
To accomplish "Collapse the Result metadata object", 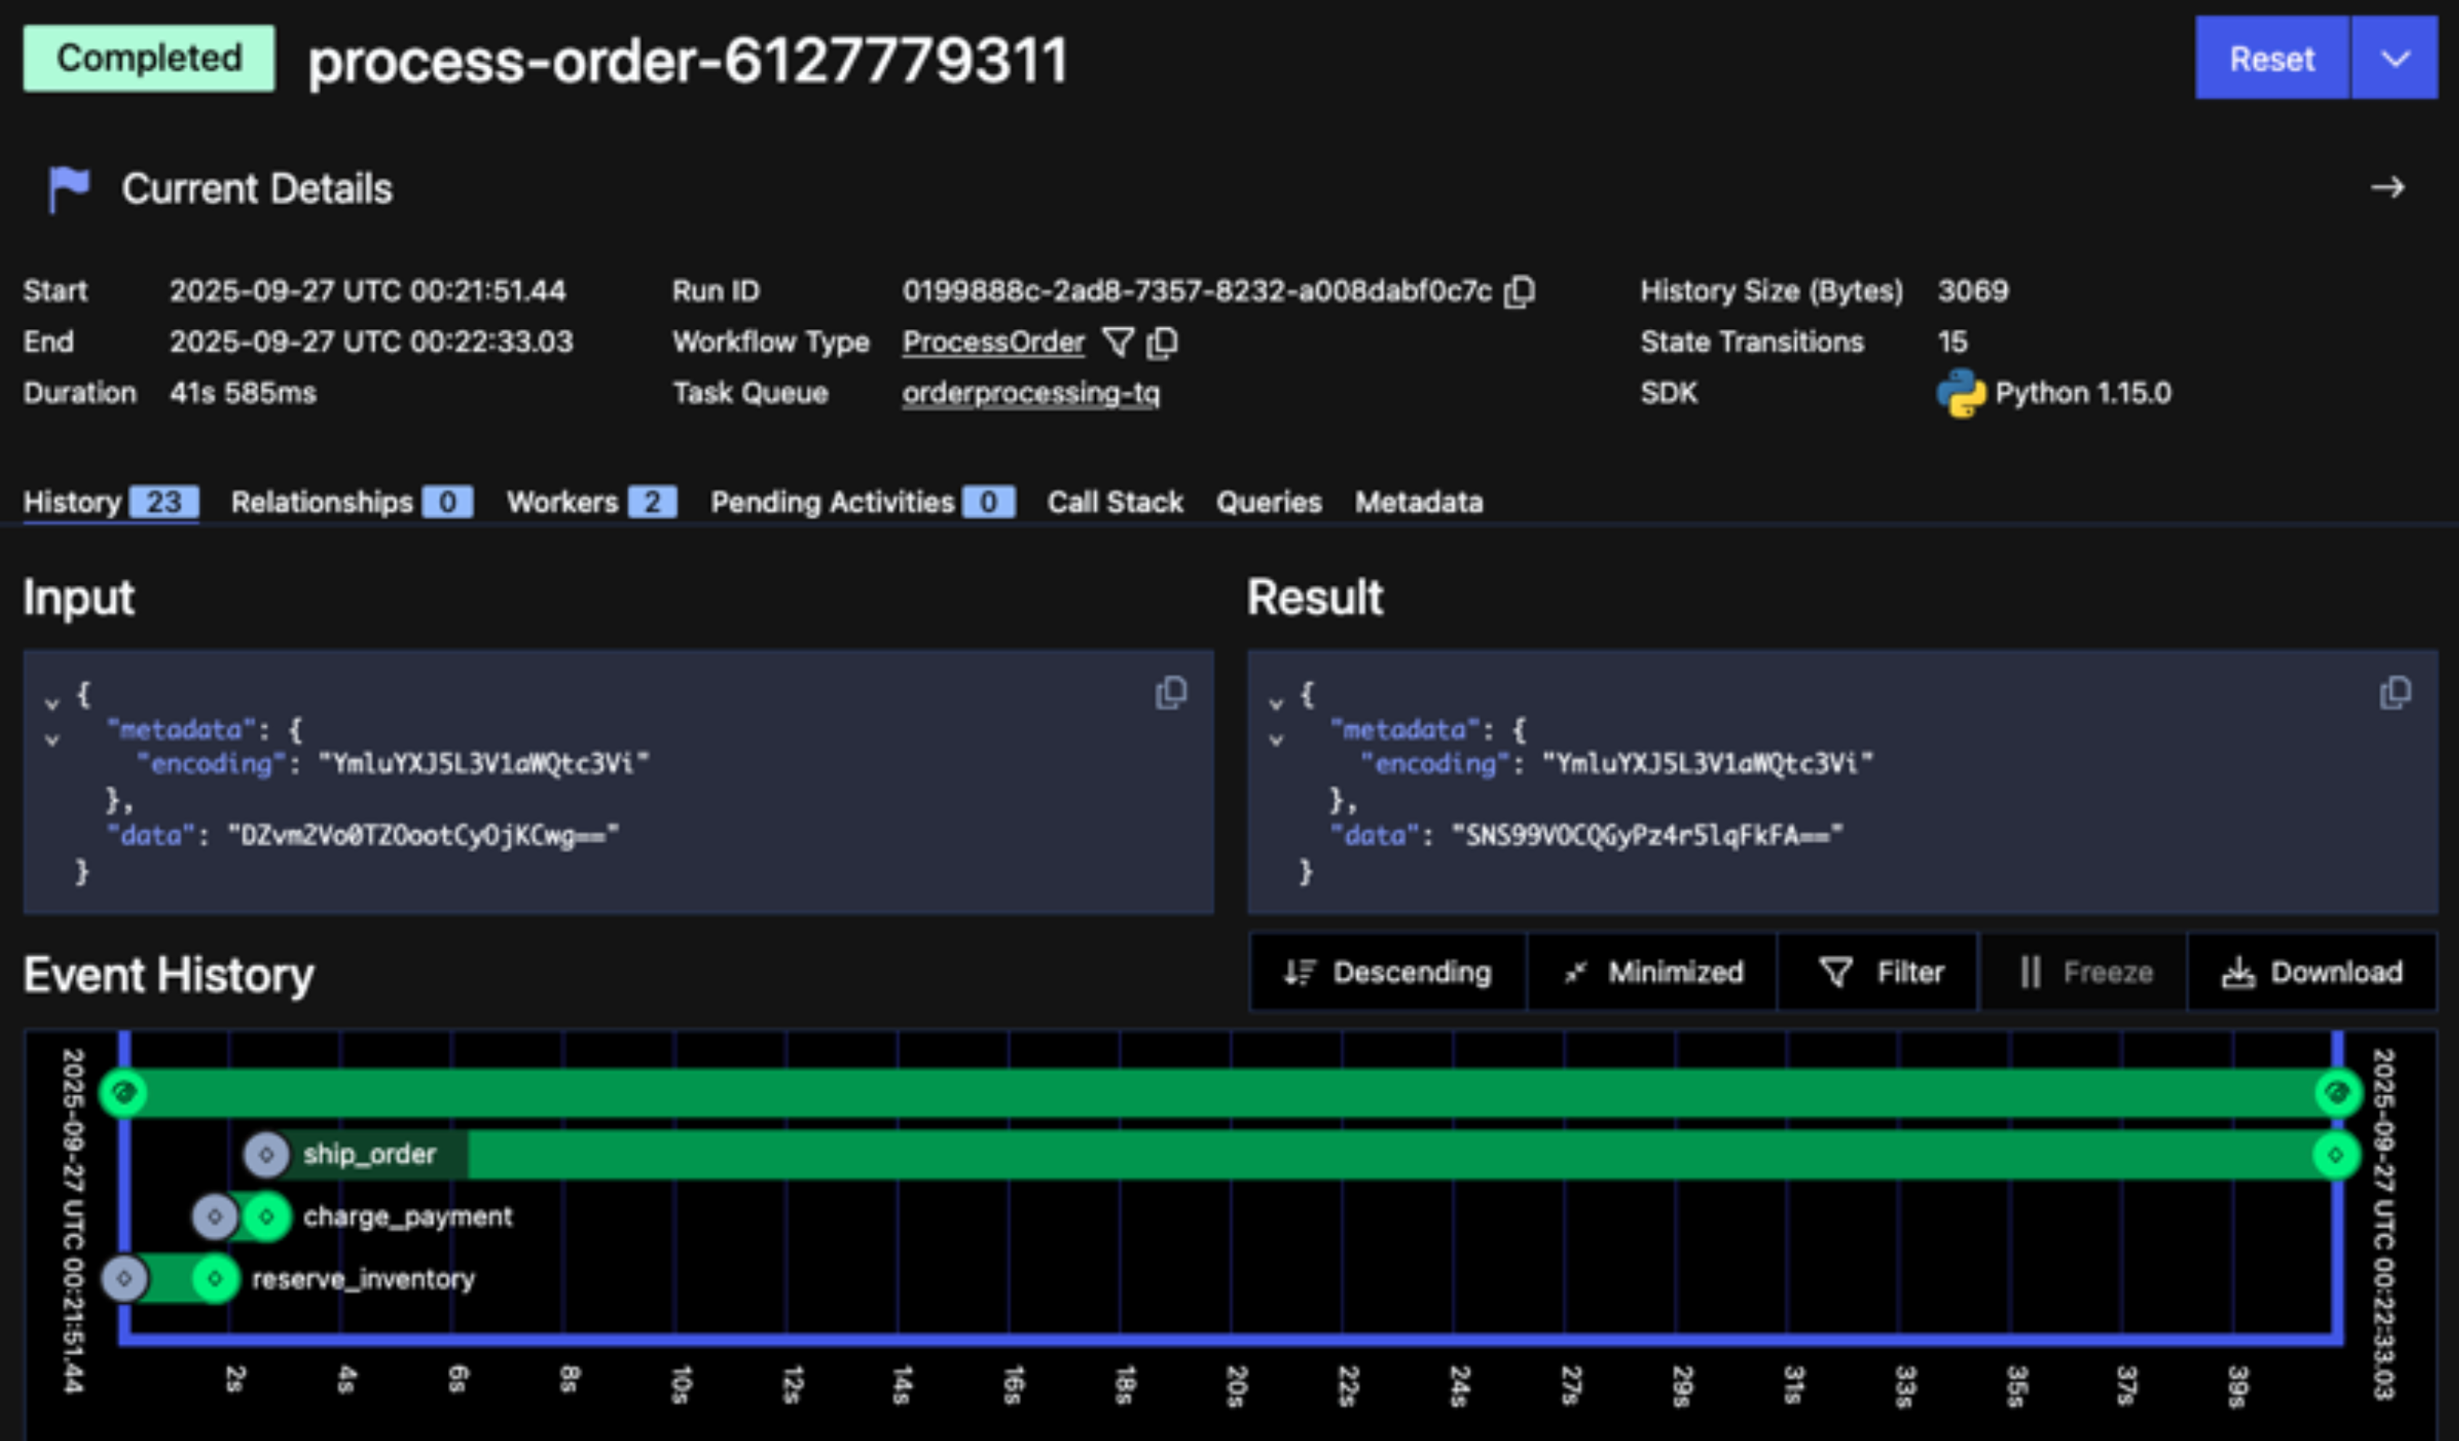I will 1275,739.
